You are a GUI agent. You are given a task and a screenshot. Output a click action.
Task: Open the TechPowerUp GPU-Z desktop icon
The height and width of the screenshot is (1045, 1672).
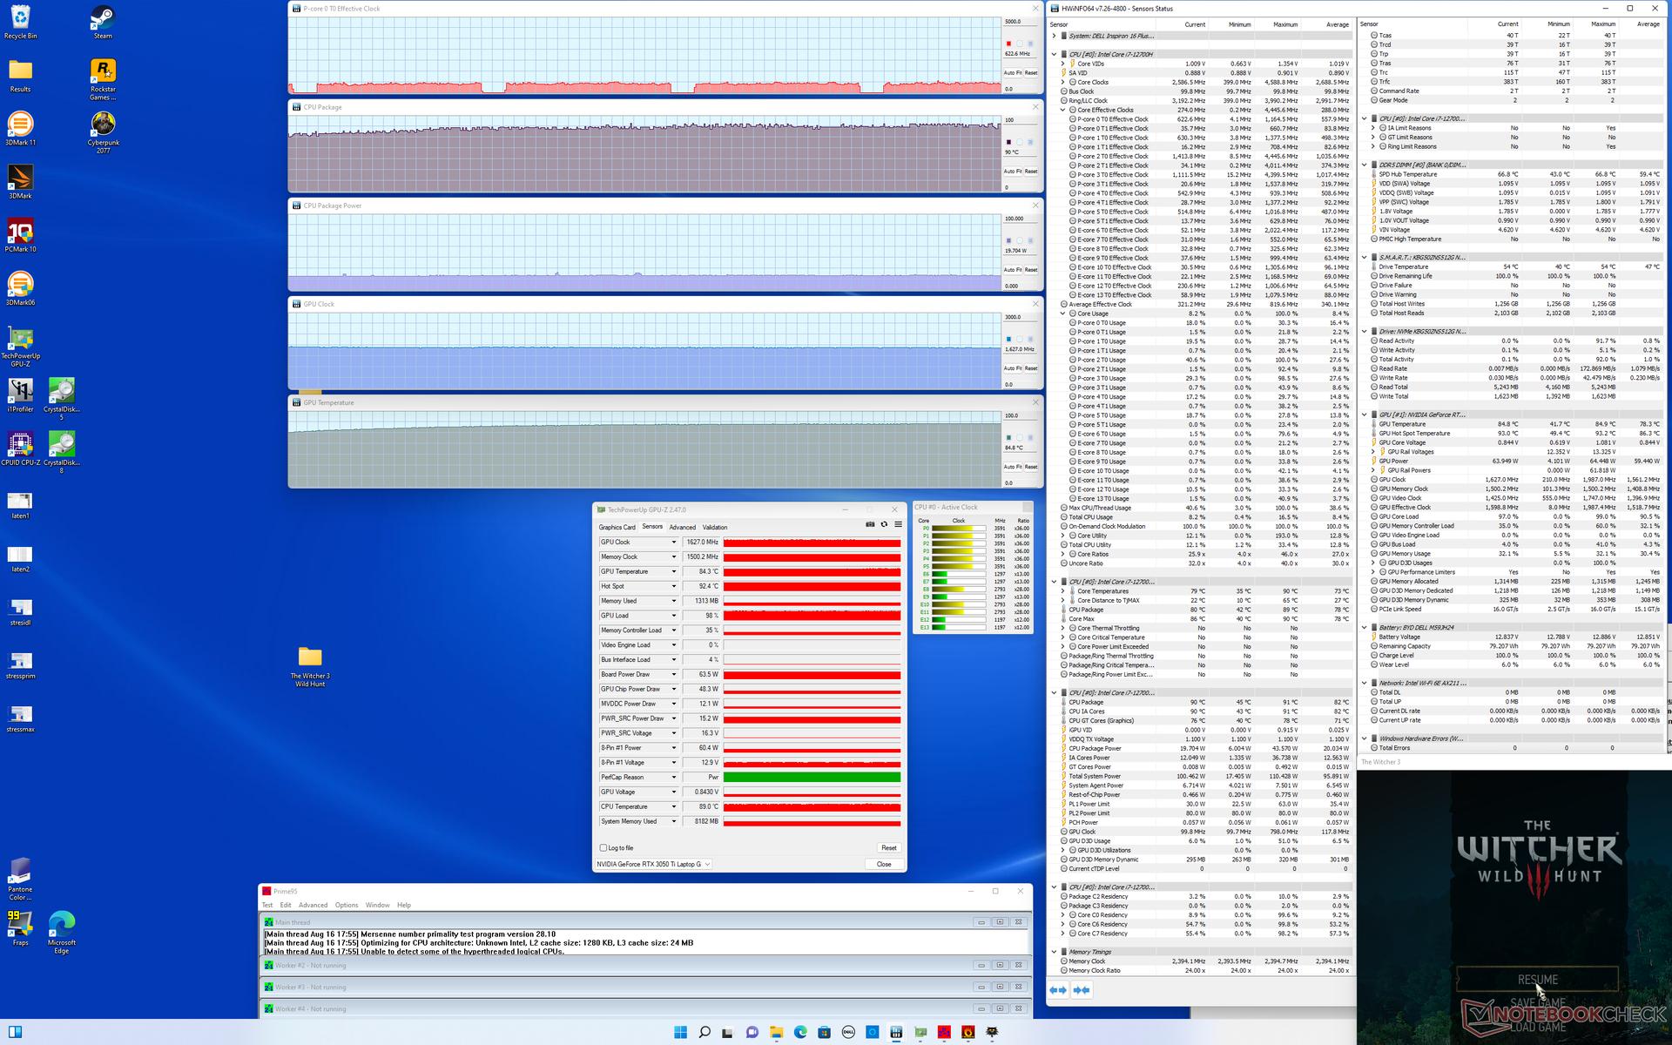[20, 340]
